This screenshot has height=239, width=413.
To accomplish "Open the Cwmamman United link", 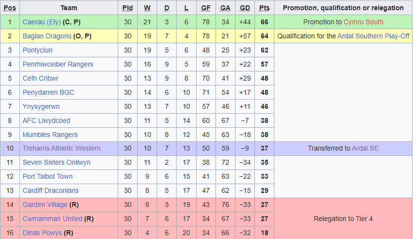I will (x=53, y=219).
